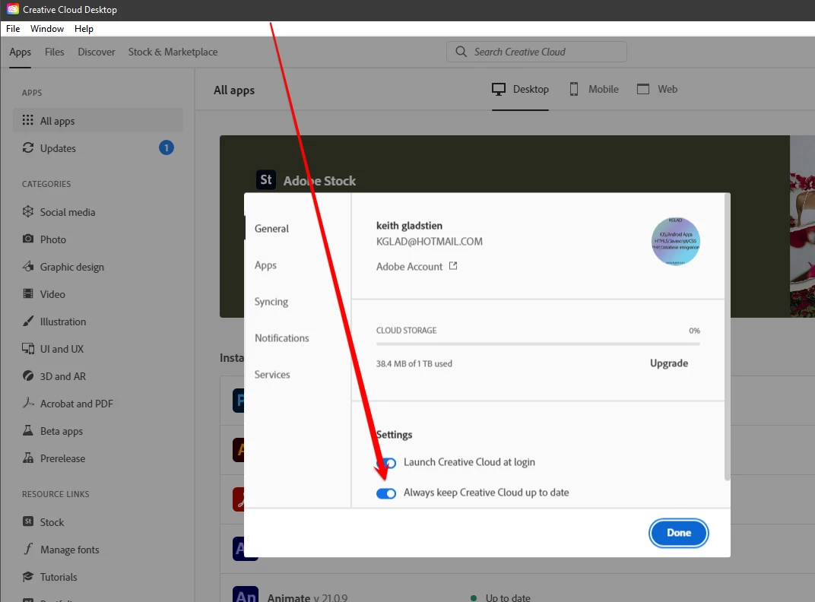Click Animate v 21.0.9 app name
This screenshot has height=602, width=815.
(x=307, y=597)
